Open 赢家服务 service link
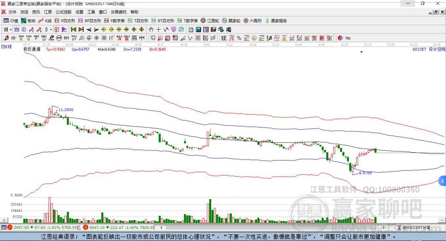The height and width of the screenshot is (241, 446). [x=276, y=21]
